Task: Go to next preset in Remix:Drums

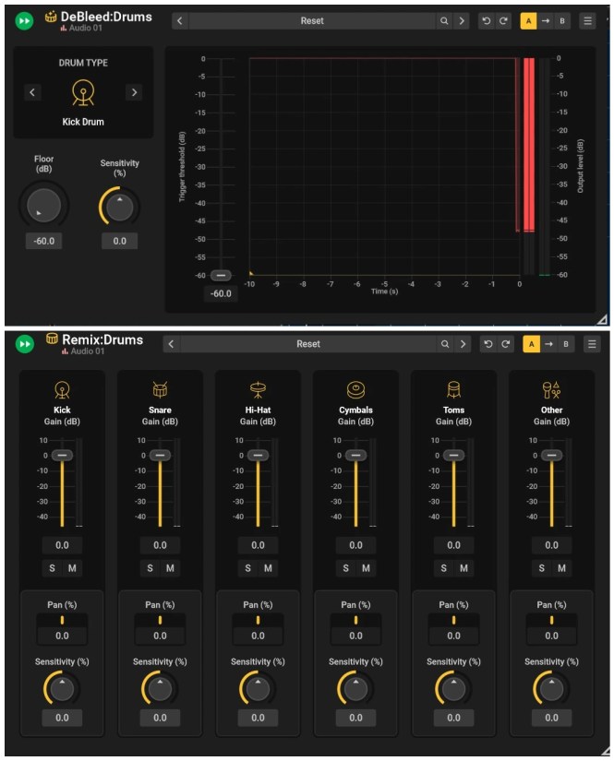Action: 463,344
